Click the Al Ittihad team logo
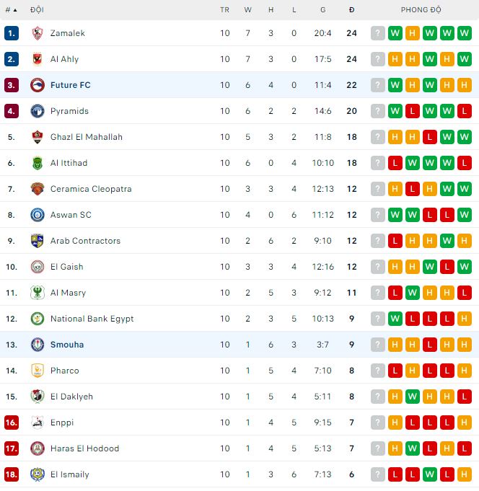This screenshot has height=491, width=479. pyautogui.click(x=38, y=163)
